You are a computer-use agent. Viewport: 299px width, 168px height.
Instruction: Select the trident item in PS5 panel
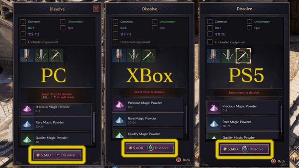pyautogui.click(x=228, y=56)
